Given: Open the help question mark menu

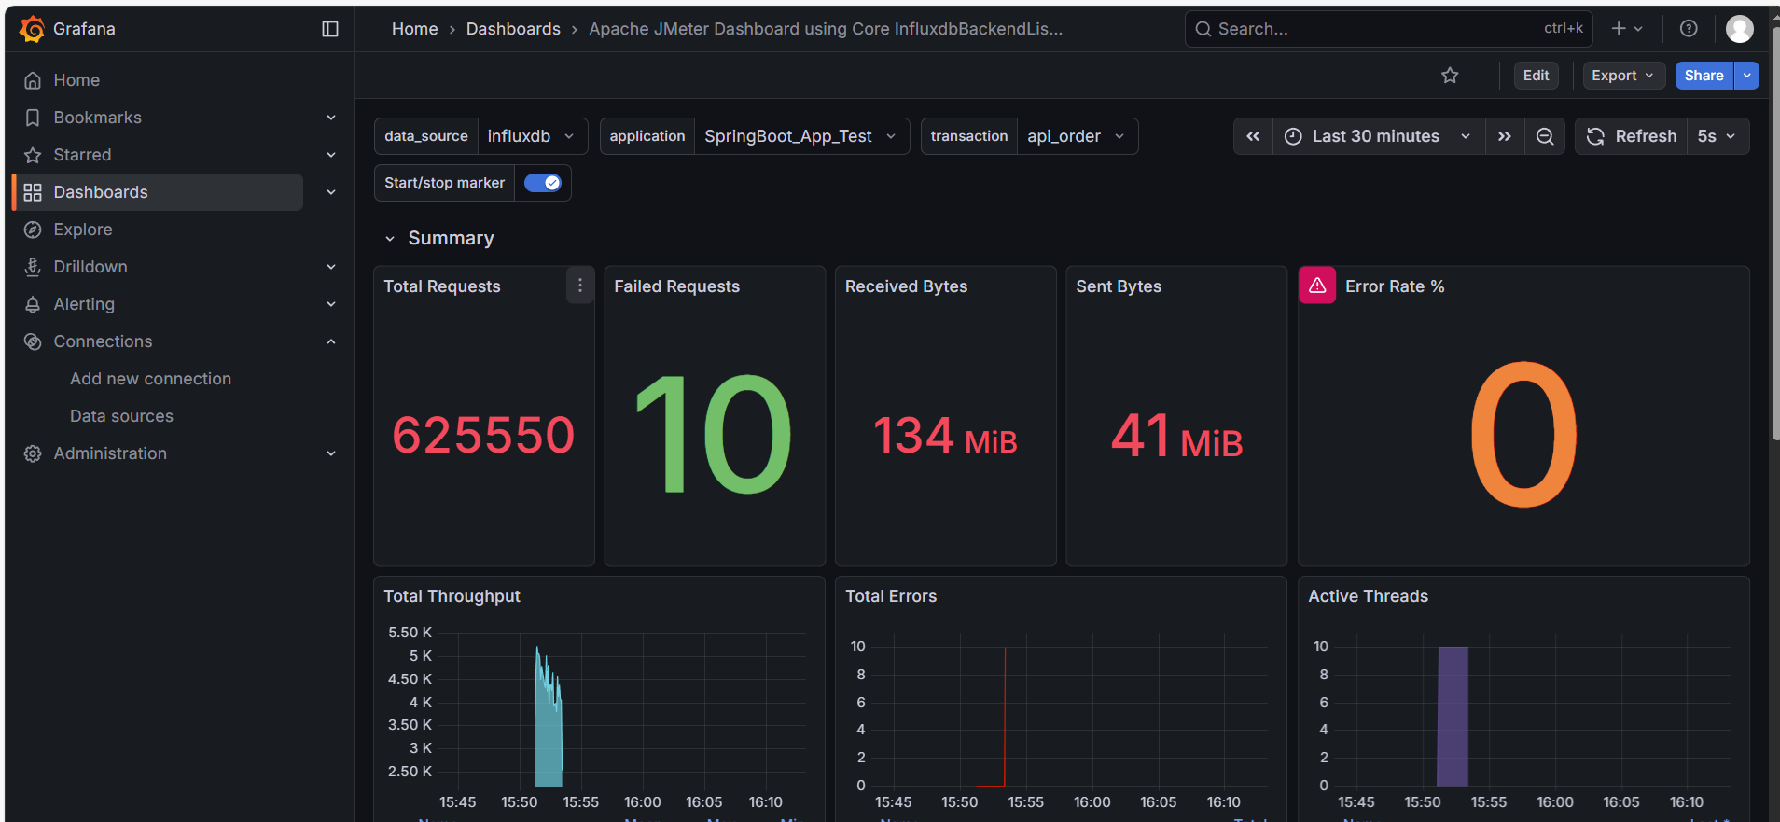Looking at the screenshot, I should [x=1689, y=29].
